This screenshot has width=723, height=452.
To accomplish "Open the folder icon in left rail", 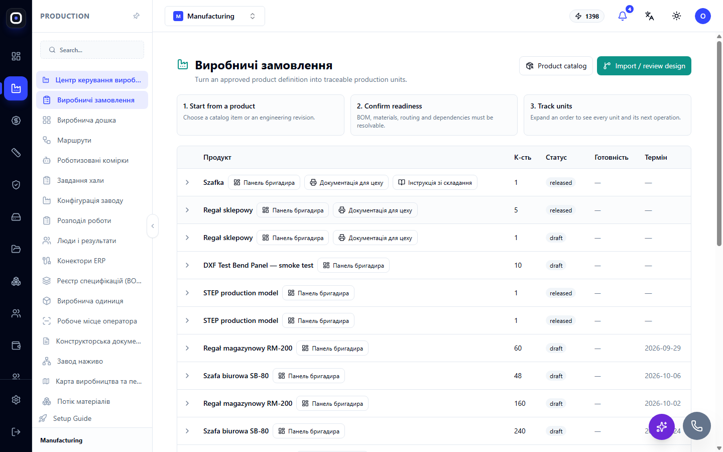I will (16, 249).
